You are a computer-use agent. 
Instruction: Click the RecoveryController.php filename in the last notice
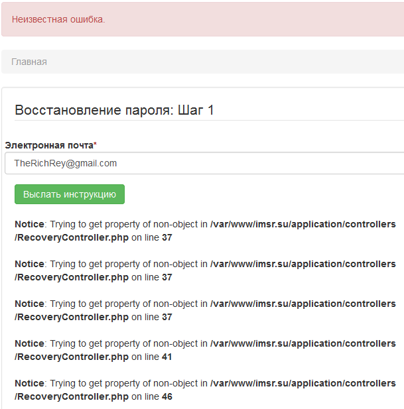click(72, 396)
